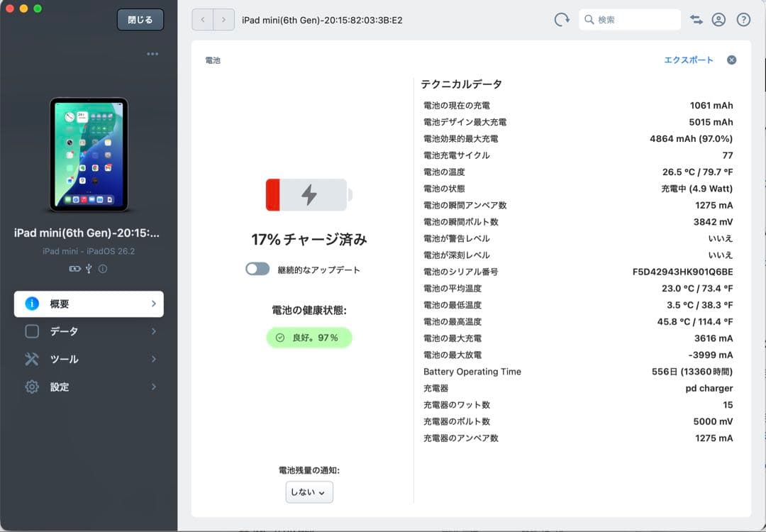Click the battery status icon under the device name
Screen dimensions: 766x532
pyautogui.click(x=74, y=268)
